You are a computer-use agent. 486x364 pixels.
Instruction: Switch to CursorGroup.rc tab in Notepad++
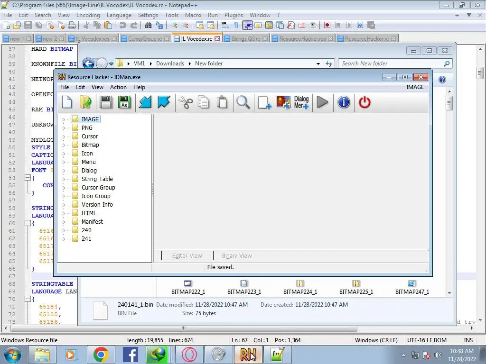tap(145, 39)
